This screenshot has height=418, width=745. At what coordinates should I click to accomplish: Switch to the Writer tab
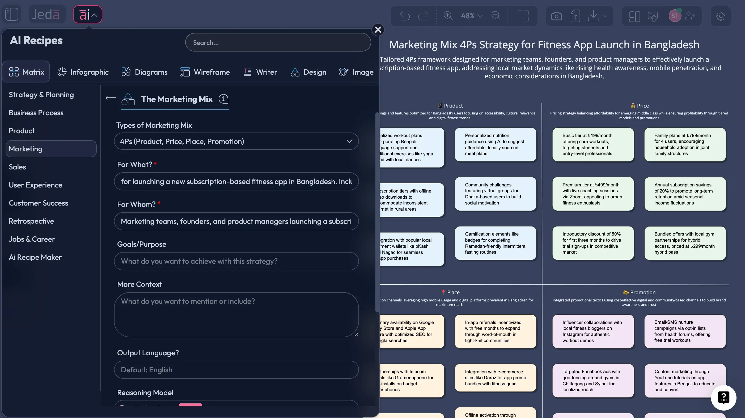[260, 72]
